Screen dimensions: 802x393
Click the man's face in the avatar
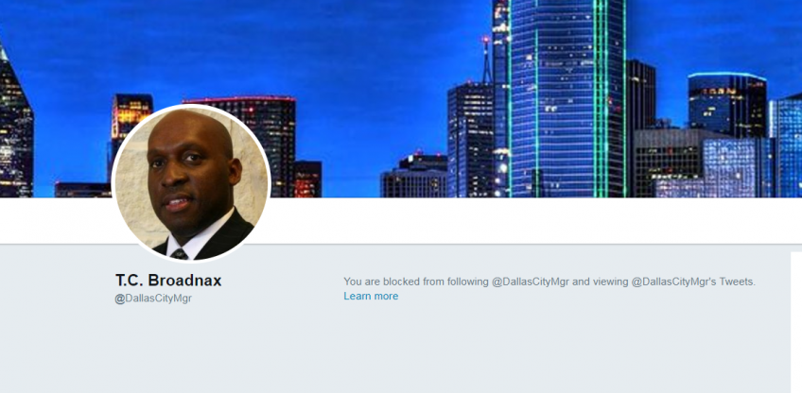tap(188, 171)
